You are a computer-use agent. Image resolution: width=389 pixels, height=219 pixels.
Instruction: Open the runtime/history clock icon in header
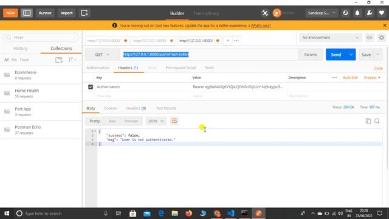[x=345, y=13]
